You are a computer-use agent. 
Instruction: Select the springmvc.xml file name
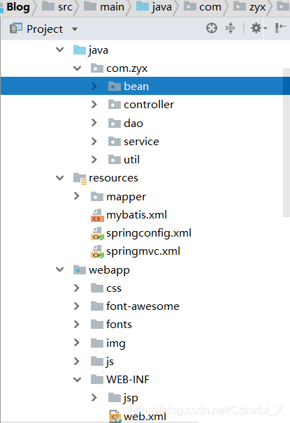pos(143,251)
